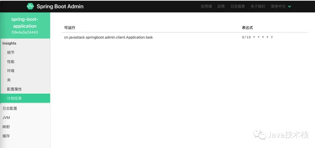315x148 pixels.
Task: Click the 可运行 column header
Action: coord(69,28)
